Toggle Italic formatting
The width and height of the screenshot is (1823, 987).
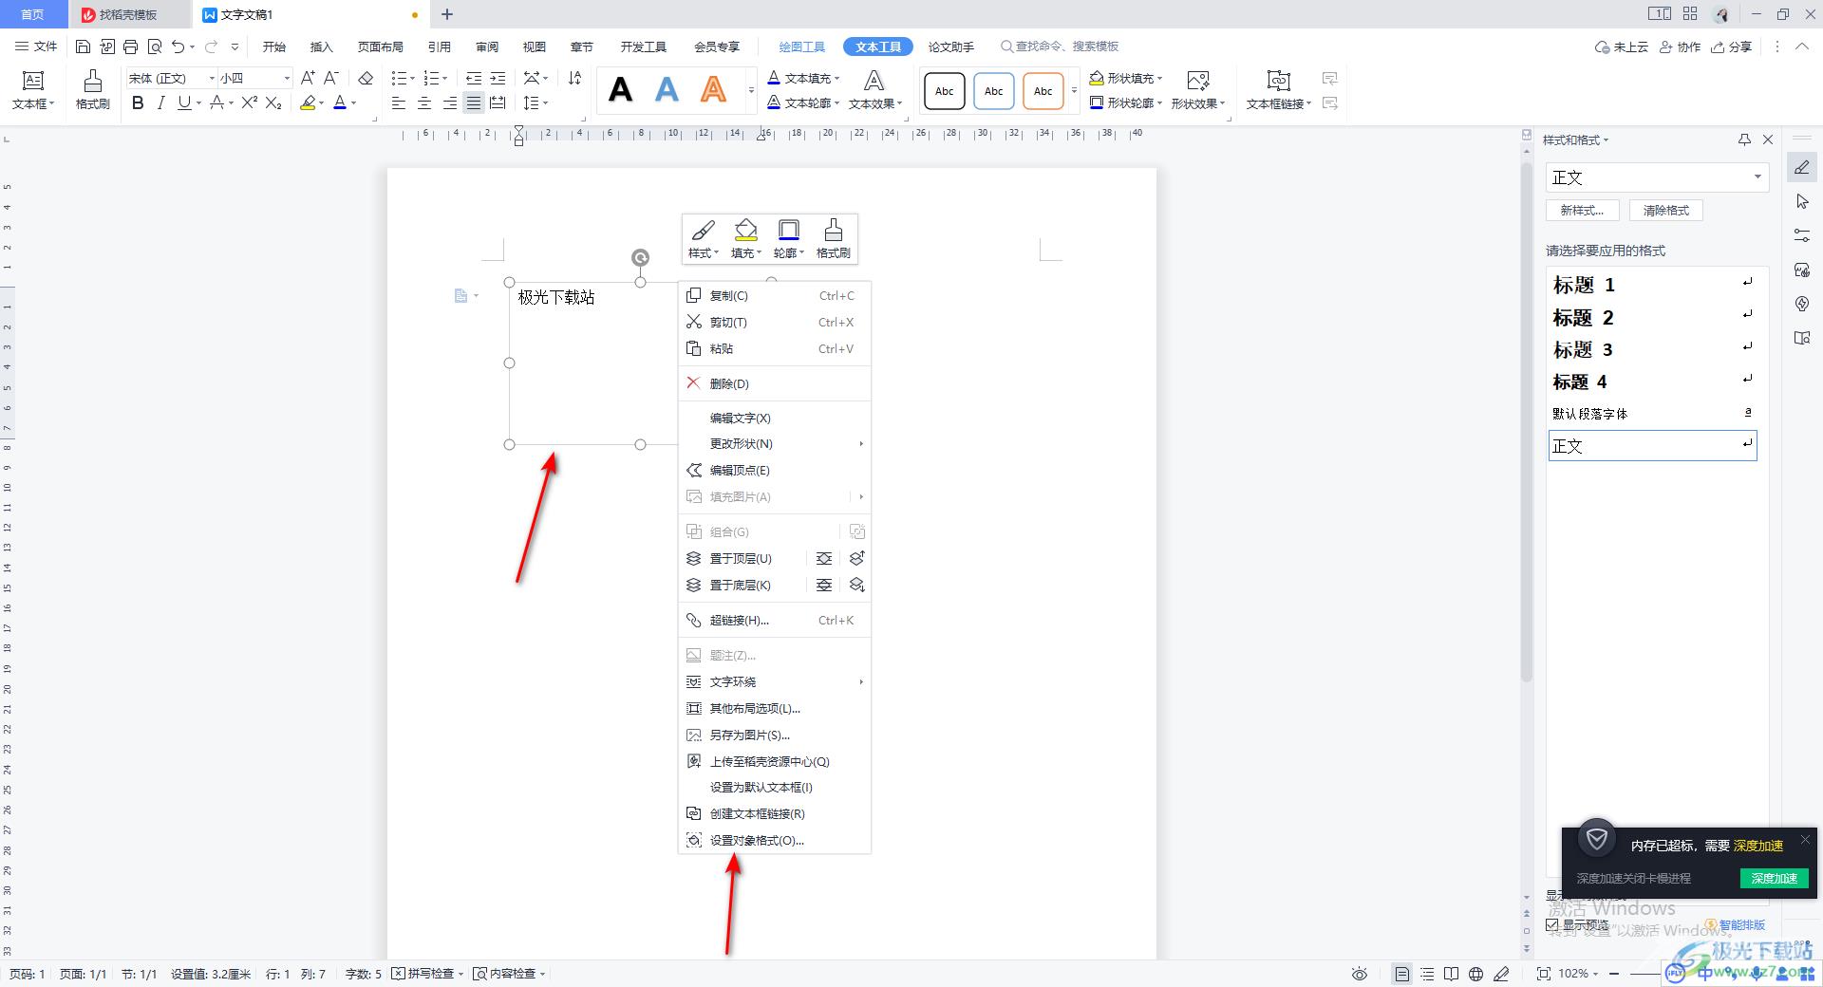(160, 102)
